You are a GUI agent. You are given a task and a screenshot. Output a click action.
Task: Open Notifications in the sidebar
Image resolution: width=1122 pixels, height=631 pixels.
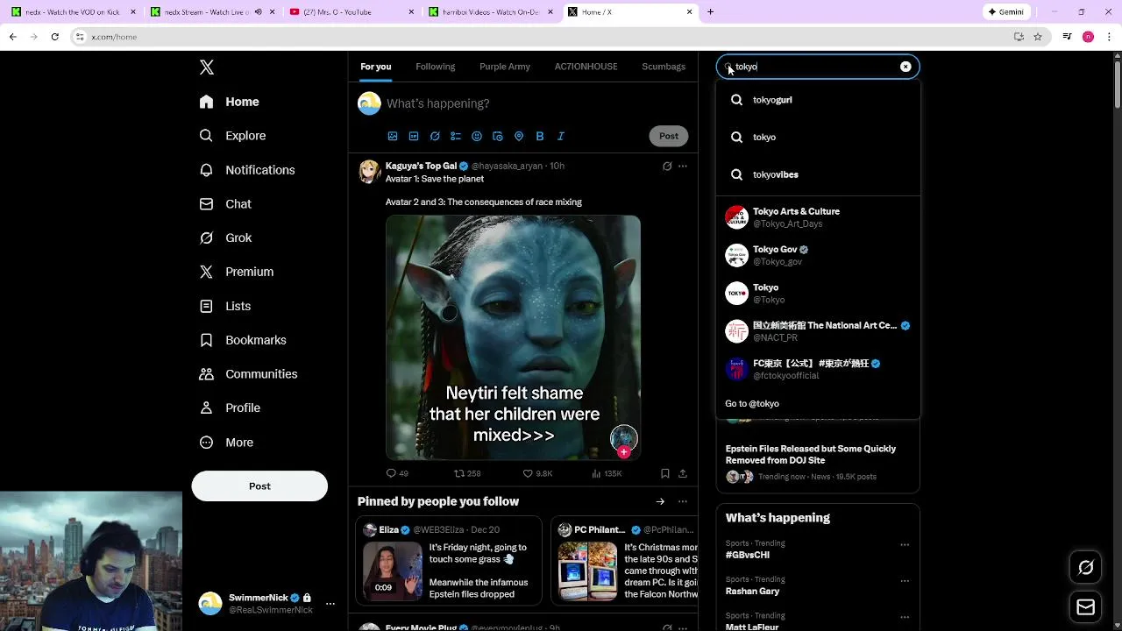pyautogui.click(x=247, y=170)
